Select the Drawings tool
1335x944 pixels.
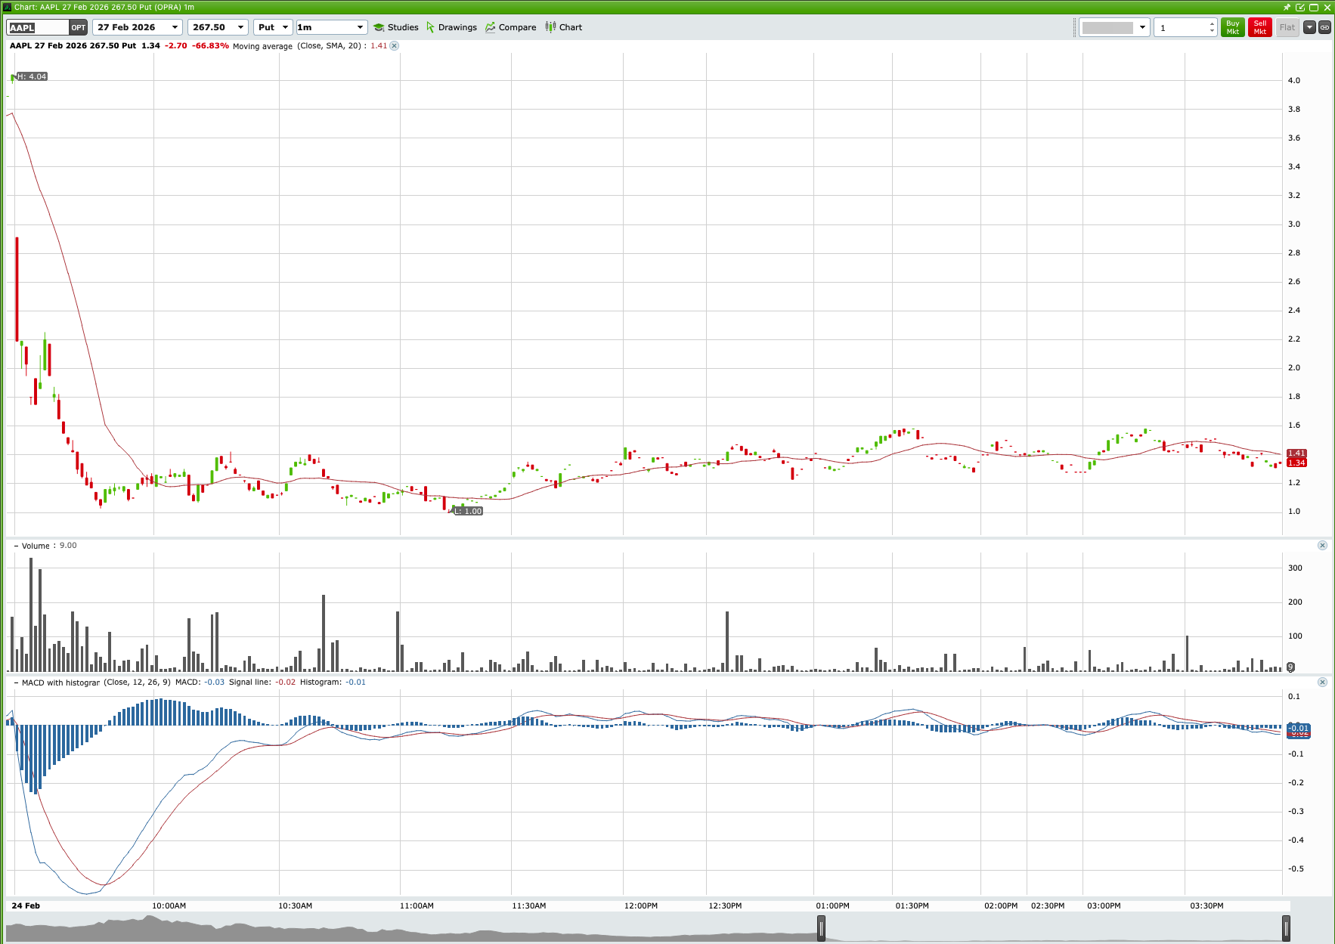[452, 27]
